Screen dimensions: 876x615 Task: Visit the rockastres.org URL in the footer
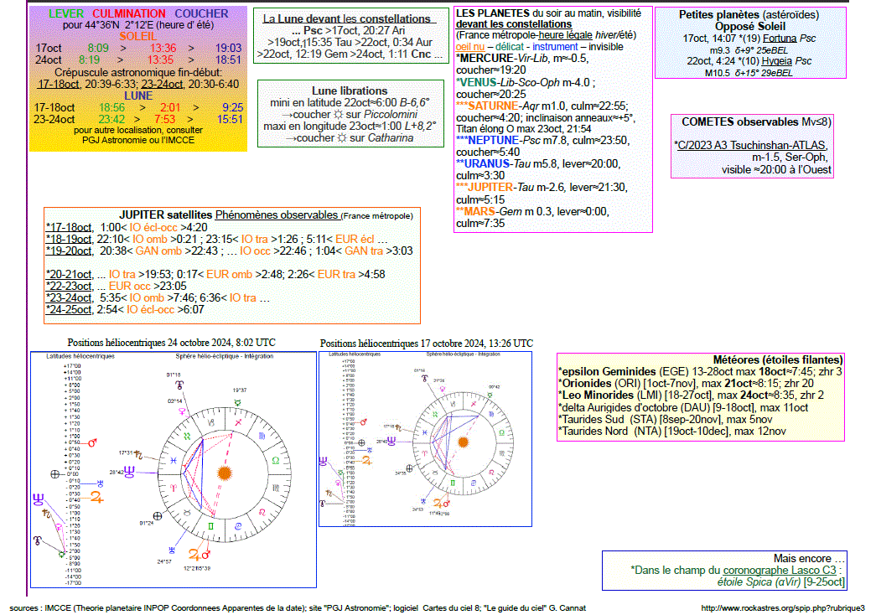[x=783, y=607]
